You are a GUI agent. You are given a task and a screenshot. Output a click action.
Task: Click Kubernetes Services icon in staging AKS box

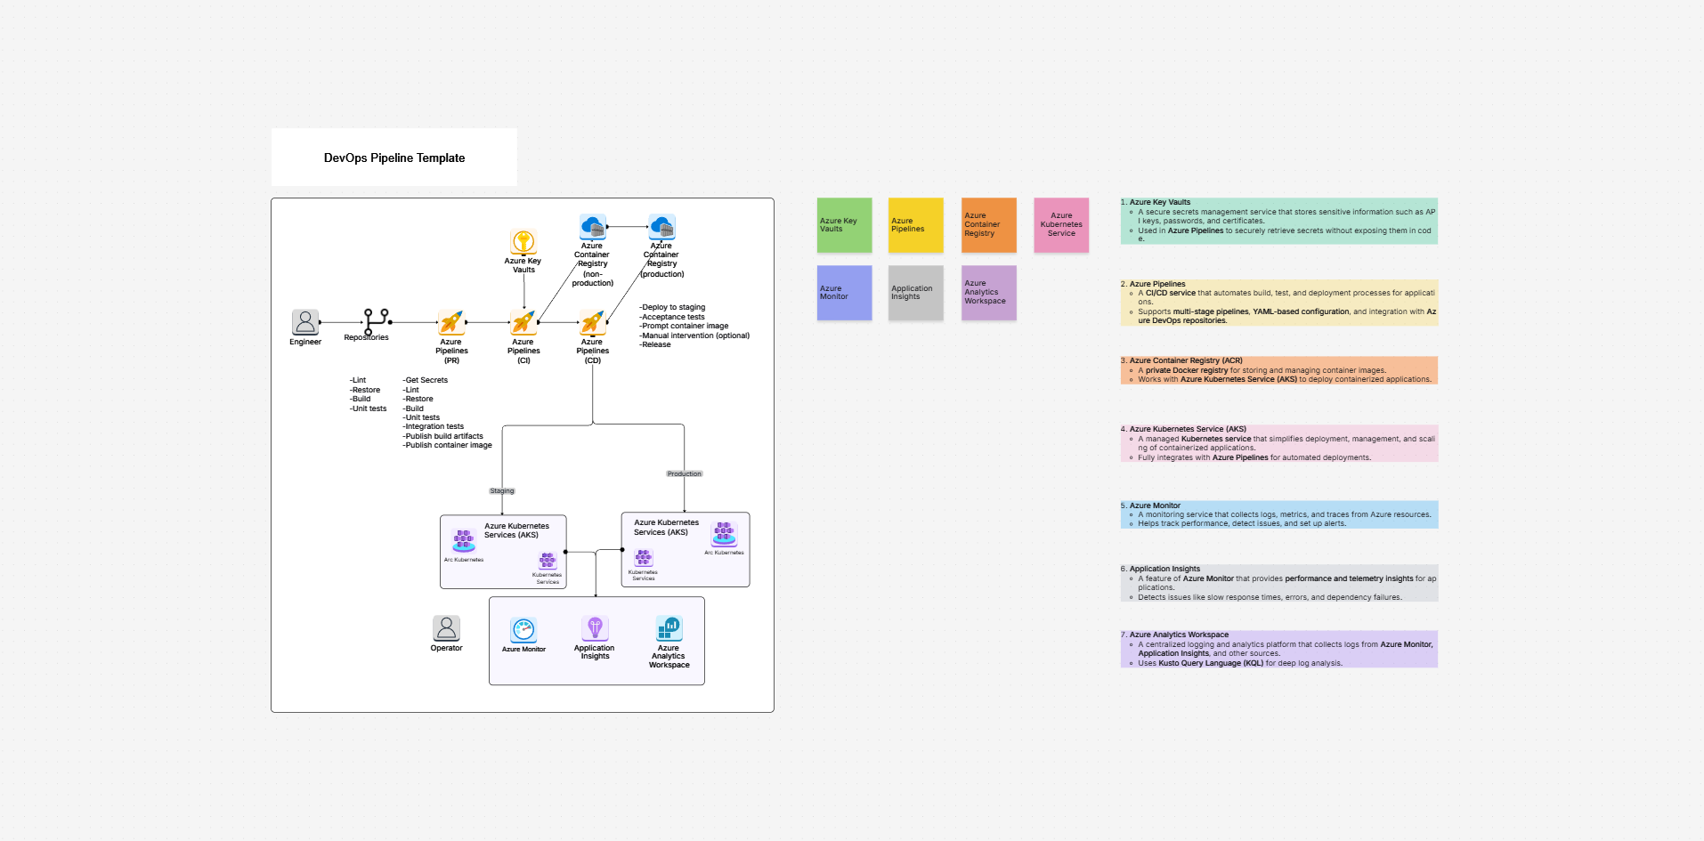[548, 561]
